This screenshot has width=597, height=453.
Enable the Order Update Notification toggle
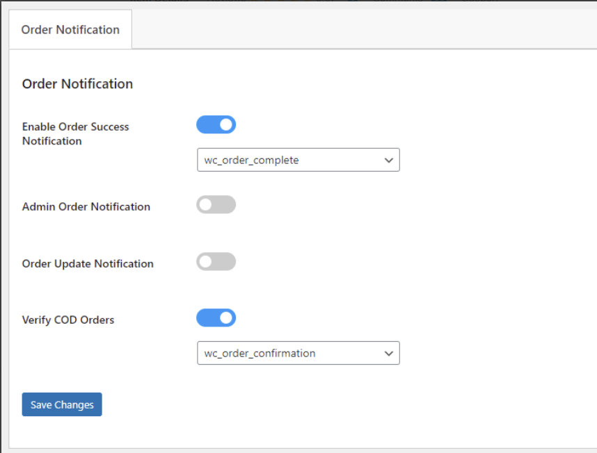click(216, 262)
